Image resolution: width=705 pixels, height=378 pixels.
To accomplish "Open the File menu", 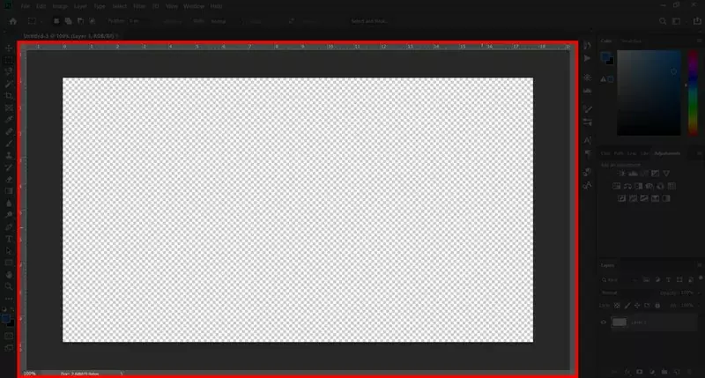I will 26,6.
